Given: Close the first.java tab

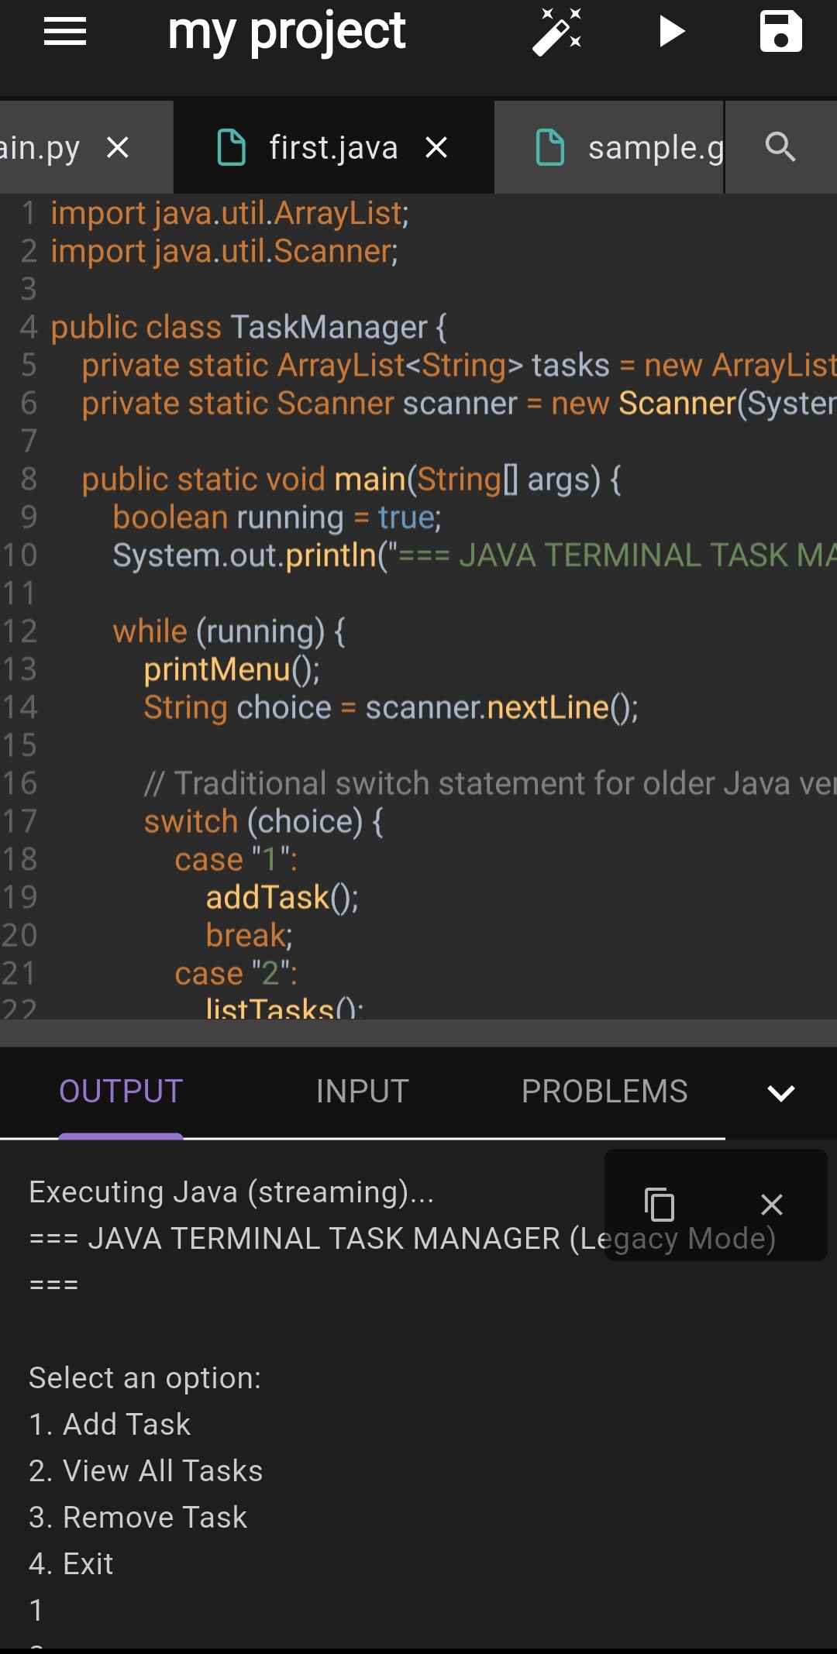Looking at the screenshot, I should coord(436,147).
